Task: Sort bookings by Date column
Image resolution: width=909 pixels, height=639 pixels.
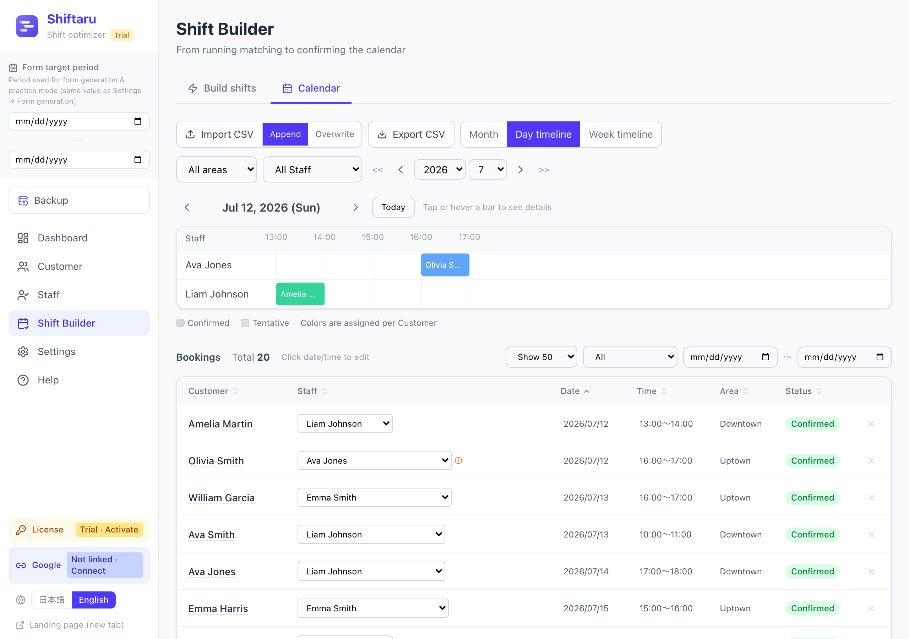Action: (x=575, y=391)
